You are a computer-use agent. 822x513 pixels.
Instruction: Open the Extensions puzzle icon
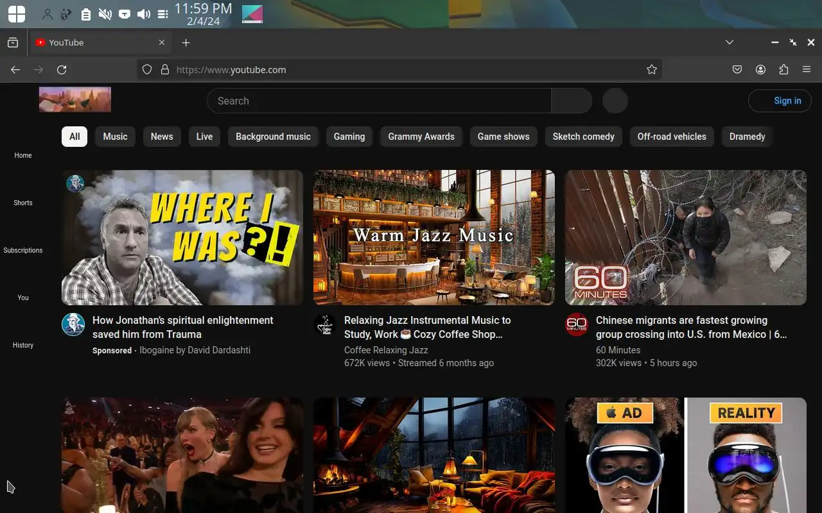click(x=783, y=69)
